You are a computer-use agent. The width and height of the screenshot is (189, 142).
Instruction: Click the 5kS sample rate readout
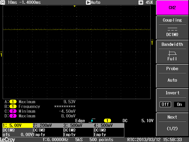pyautogui.click(x=79, y=140)
